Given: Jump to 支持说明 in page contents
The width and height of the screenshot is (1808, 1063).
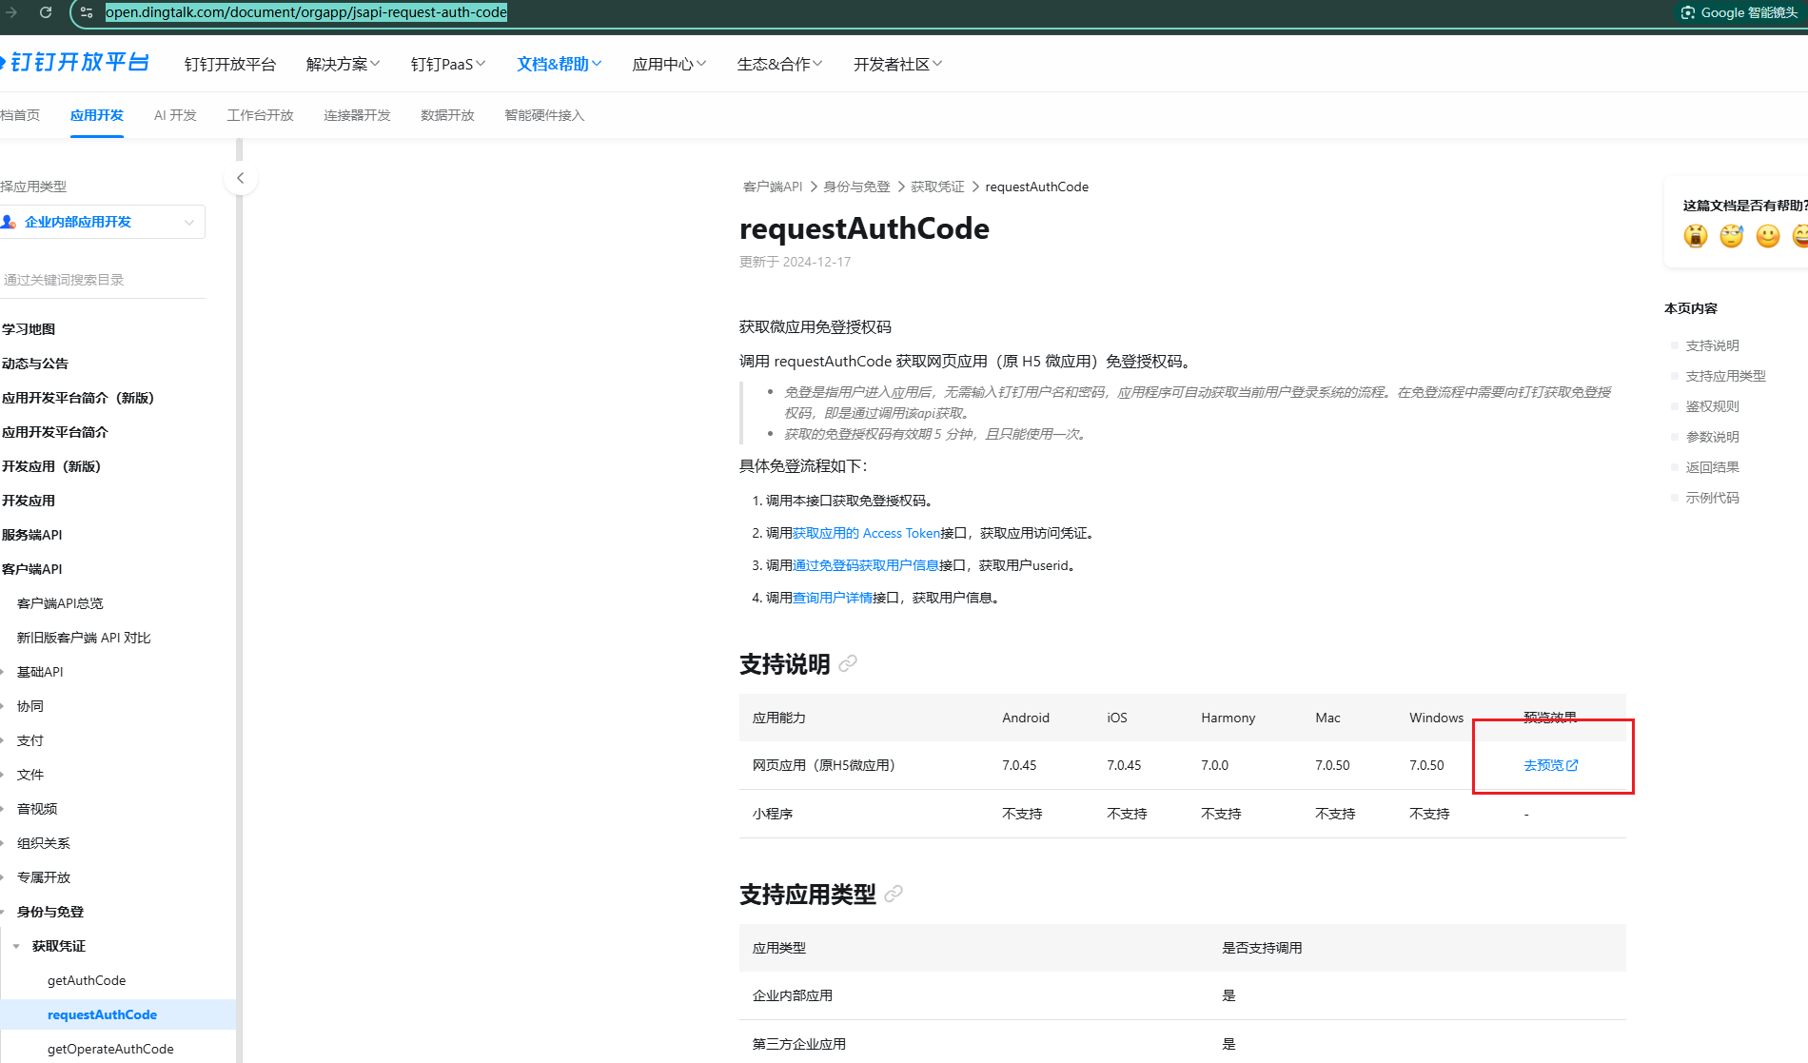Looking at the screenshot, I should (x=1712, y=345).
